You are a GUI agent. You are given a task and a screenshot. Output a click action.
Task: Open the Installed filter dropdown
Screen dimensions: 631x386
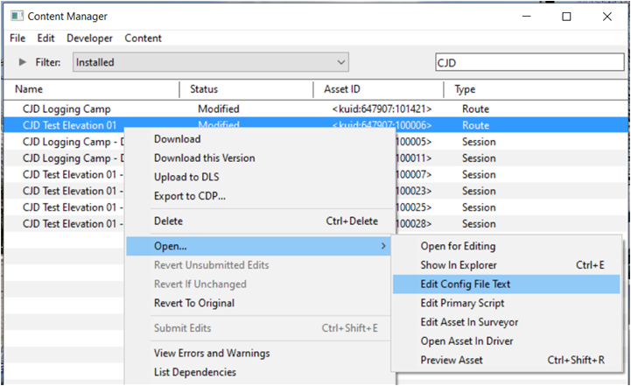click(210, 62)
